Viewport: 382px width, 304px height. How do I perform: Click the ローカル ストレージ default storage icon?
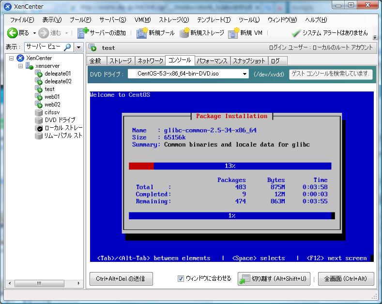point(39,128)
